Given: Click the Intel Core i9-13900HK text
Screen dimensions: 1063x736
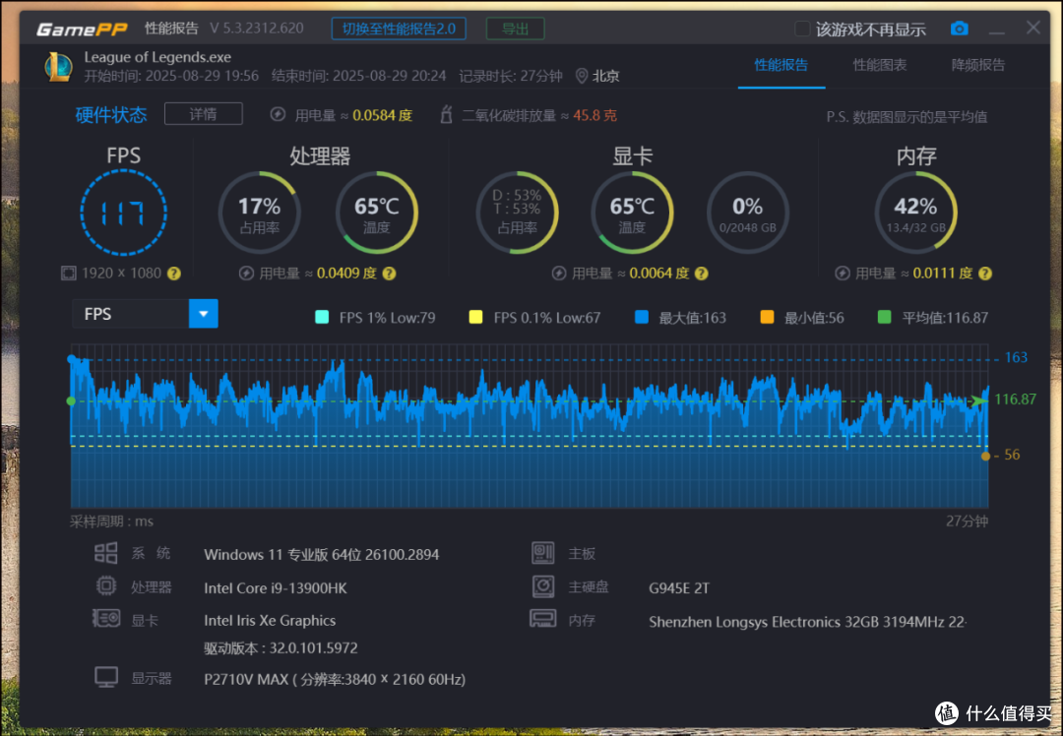Looking at the screenshot, I should click(x=276, y=587).
